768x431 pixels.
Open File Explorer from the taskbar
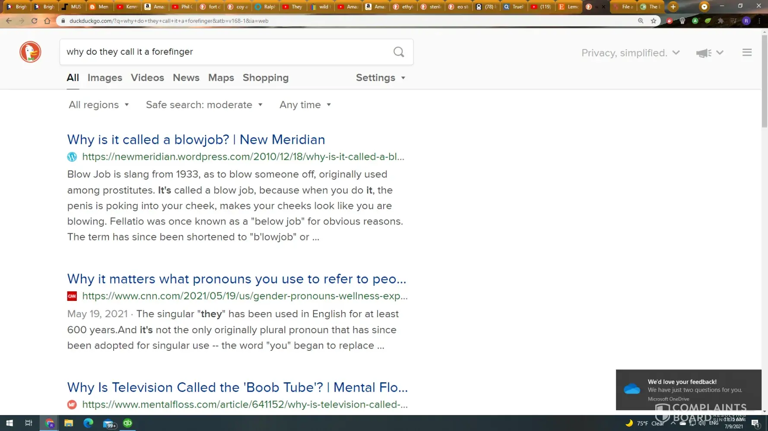point(68,423)
